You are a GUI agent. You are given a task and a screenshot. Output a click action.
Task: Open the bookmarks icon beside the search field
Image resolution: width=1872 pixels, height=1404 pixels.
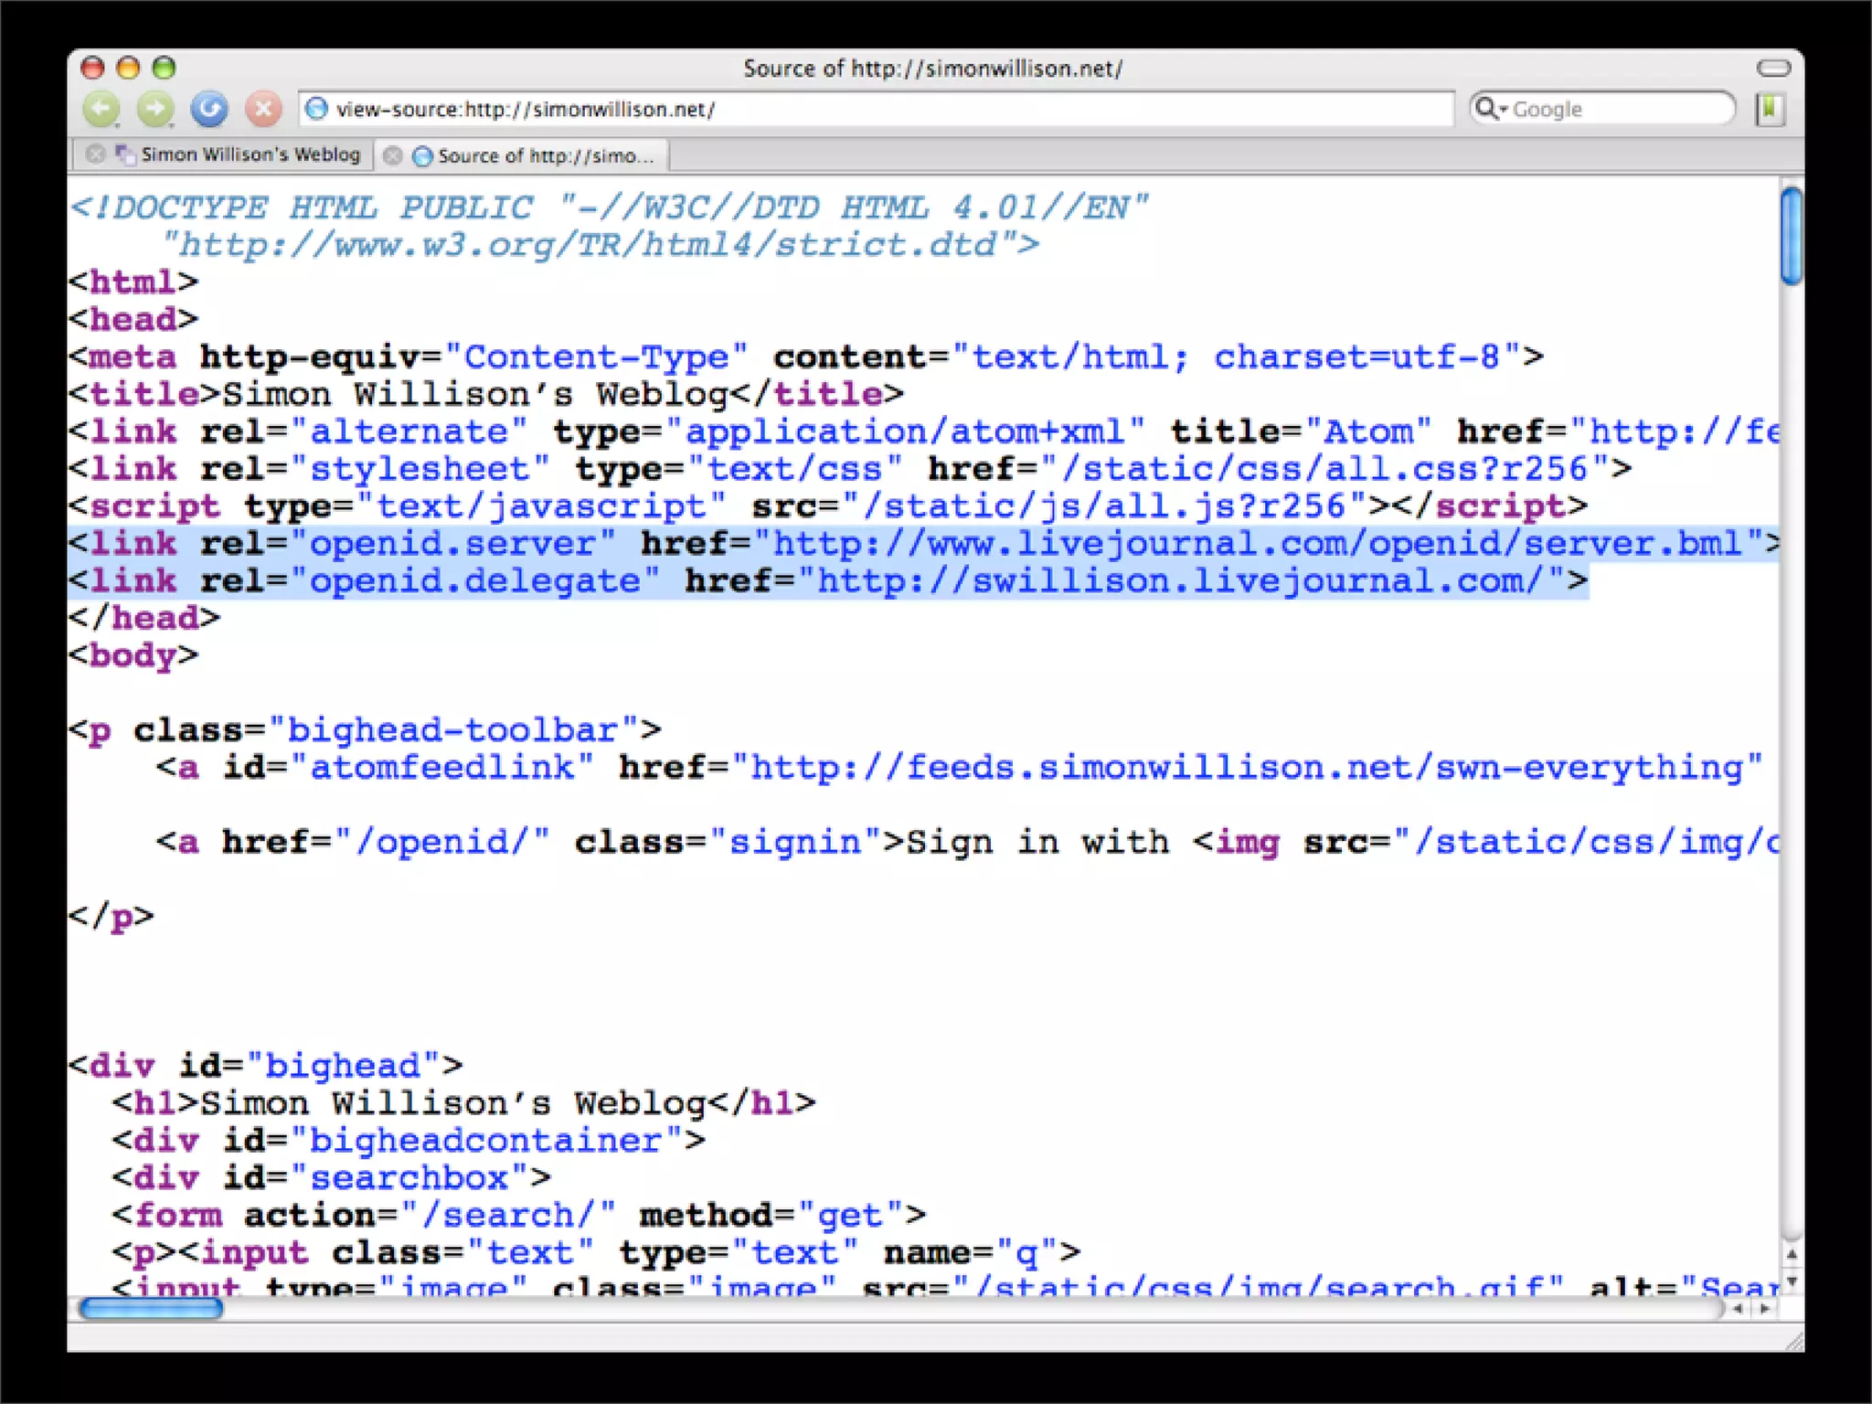[1770, 110]
